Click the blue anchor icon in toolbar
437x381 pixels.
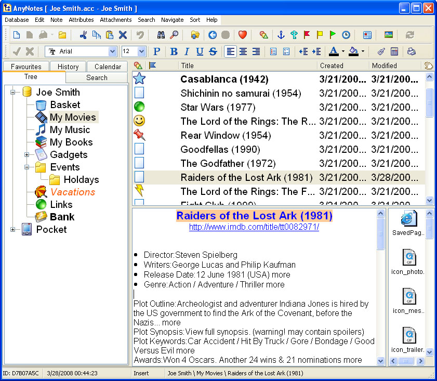tap(281, 35)
